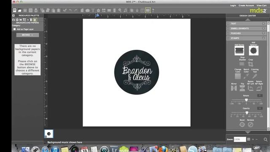Viewport: 270px width, 152px height.
Task: Choose the Coloring Tool icon
Action: coord(255,76)
